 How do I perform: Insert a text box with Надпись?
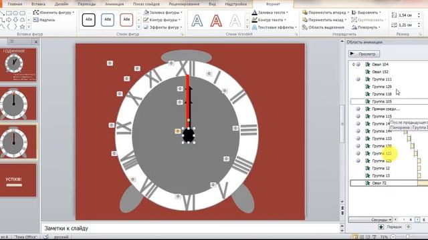point(44,20)
